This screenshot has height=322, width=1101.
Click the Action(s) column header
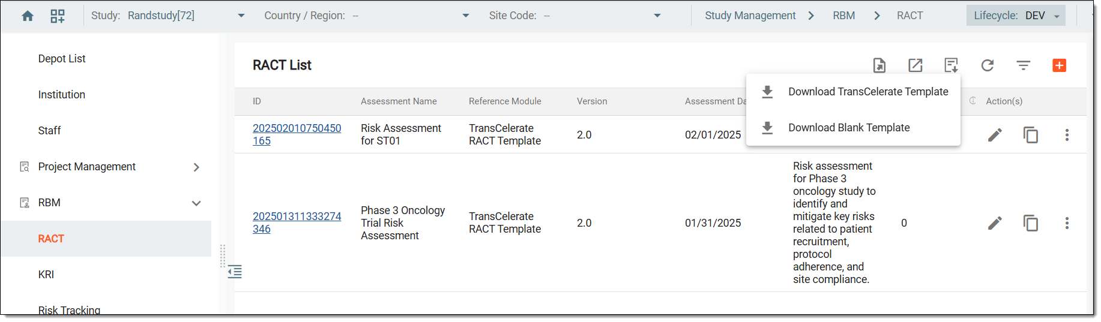1004,101
